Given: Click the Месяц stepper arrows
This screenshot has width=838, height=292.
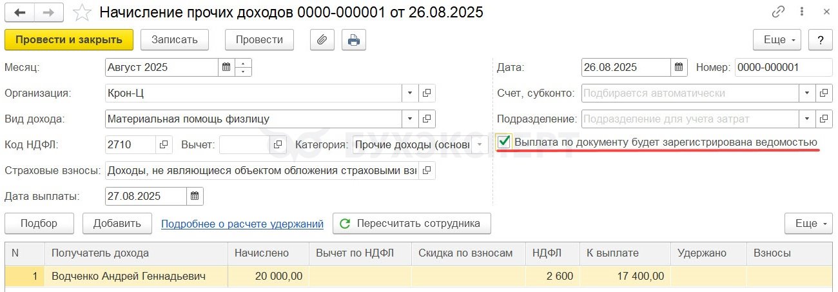Looking at the screenshot, I should 244,67.
